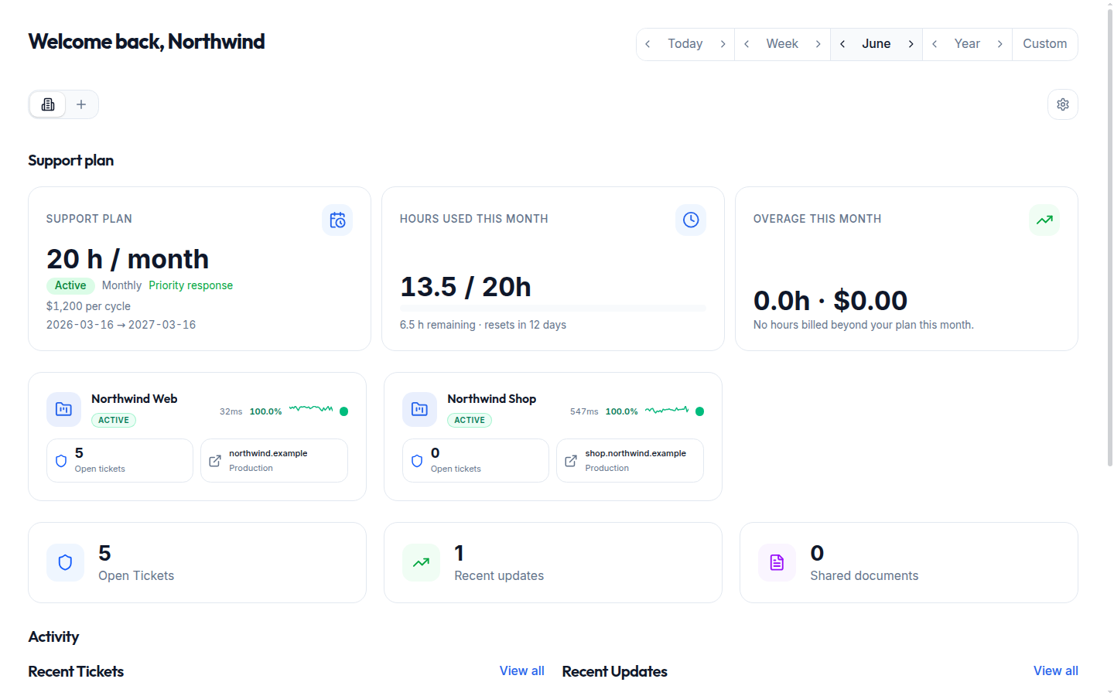
Task: Go to next month after June
Action: tap(911, 44)
